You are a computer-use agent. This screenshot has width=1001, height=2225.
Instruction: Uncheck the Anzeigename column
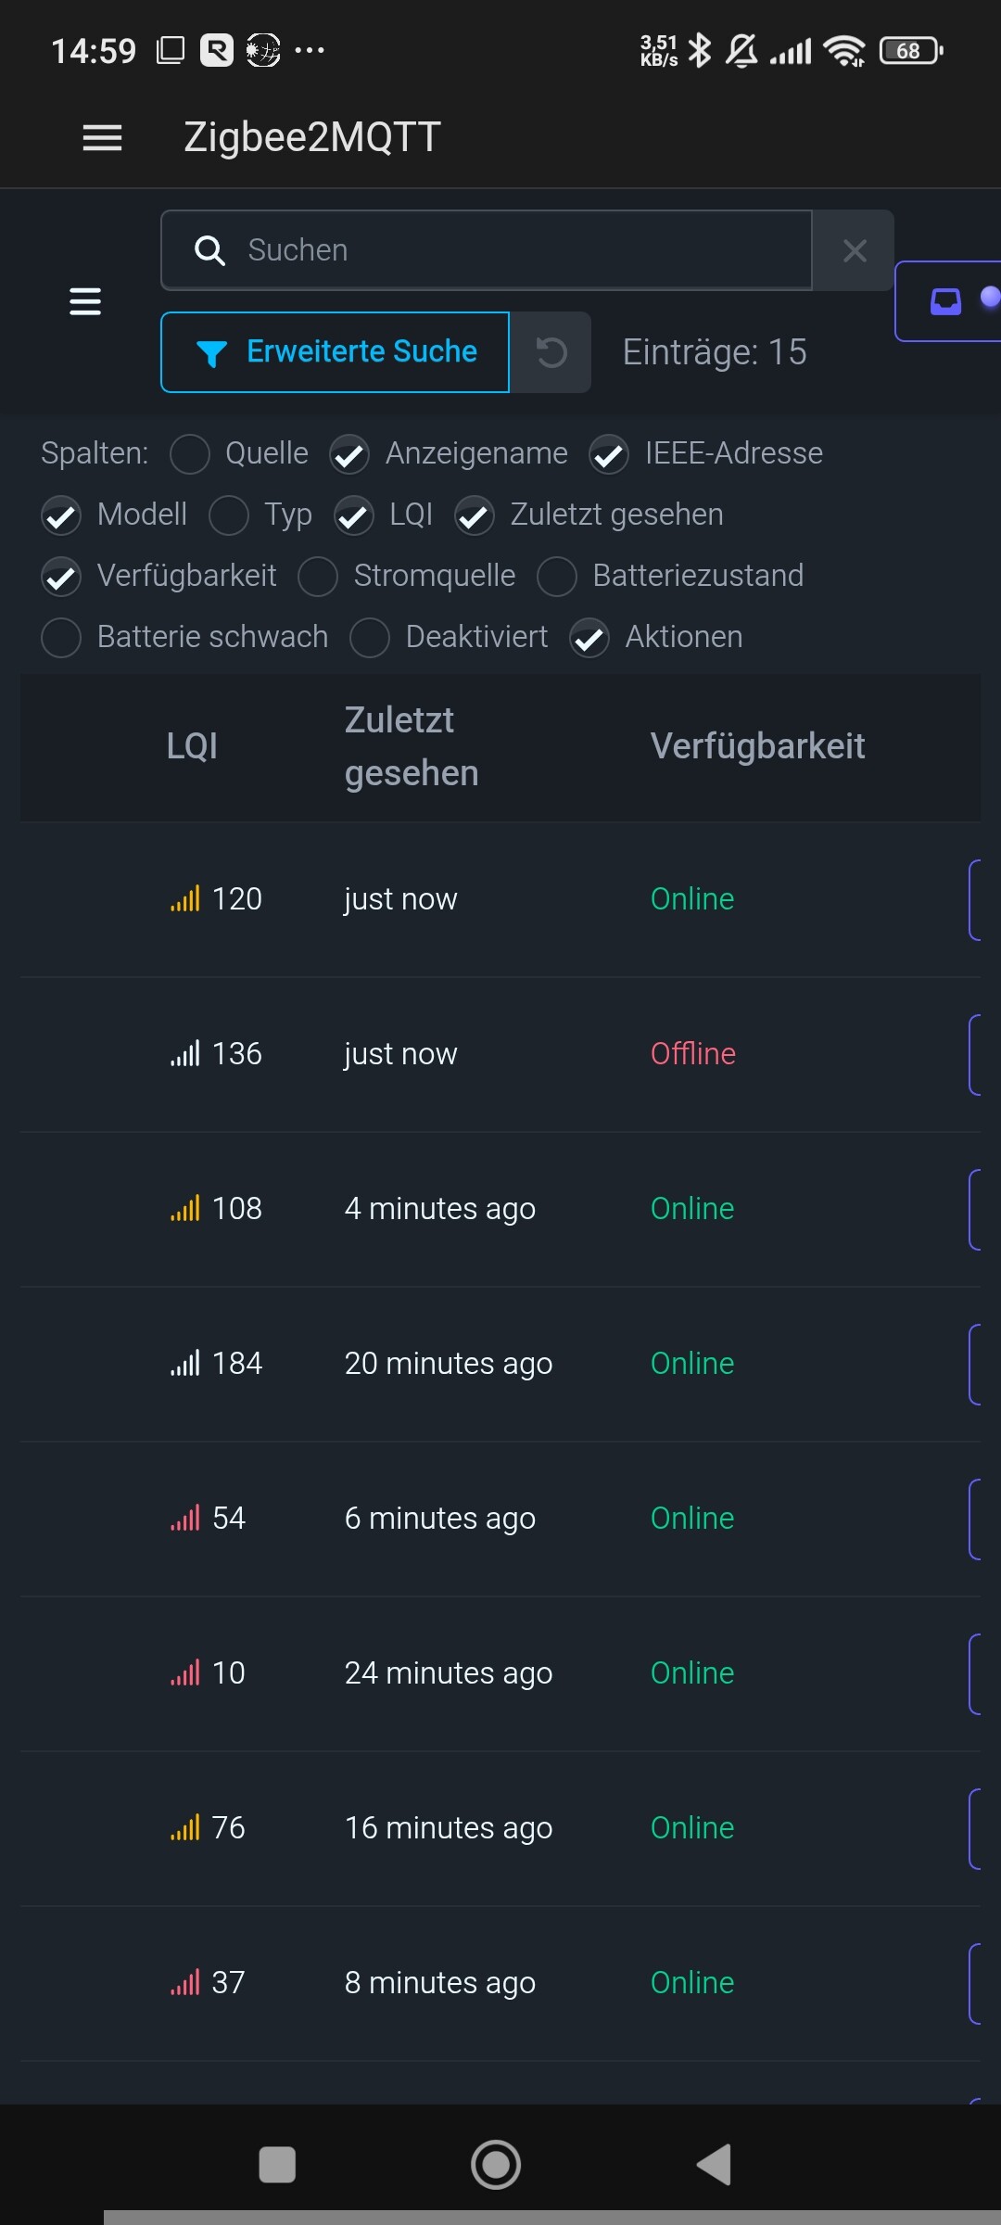click(350, 454)
